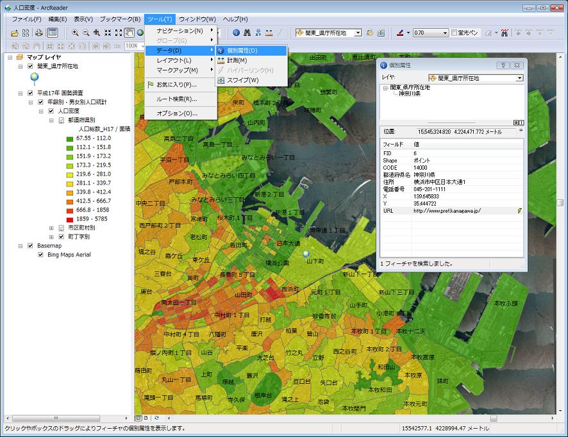Collapse the 平成17年 国勢調査 tree node
The image size is (568, 437).
(x=21, y=93)
